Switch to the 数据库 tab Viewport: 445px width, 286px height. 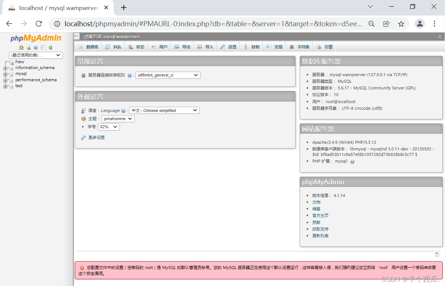88,47
